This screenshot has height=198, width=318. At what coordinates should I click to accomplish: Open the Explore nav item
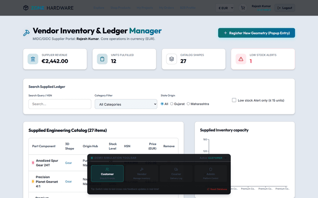click(99, 8)
